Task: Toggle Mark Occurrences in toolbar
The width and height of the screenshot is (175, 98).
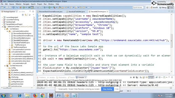Action: [x=32, y=7]
